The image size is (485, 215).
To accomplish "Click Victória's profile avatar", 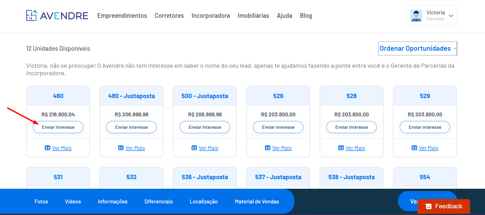I will 416,15.
